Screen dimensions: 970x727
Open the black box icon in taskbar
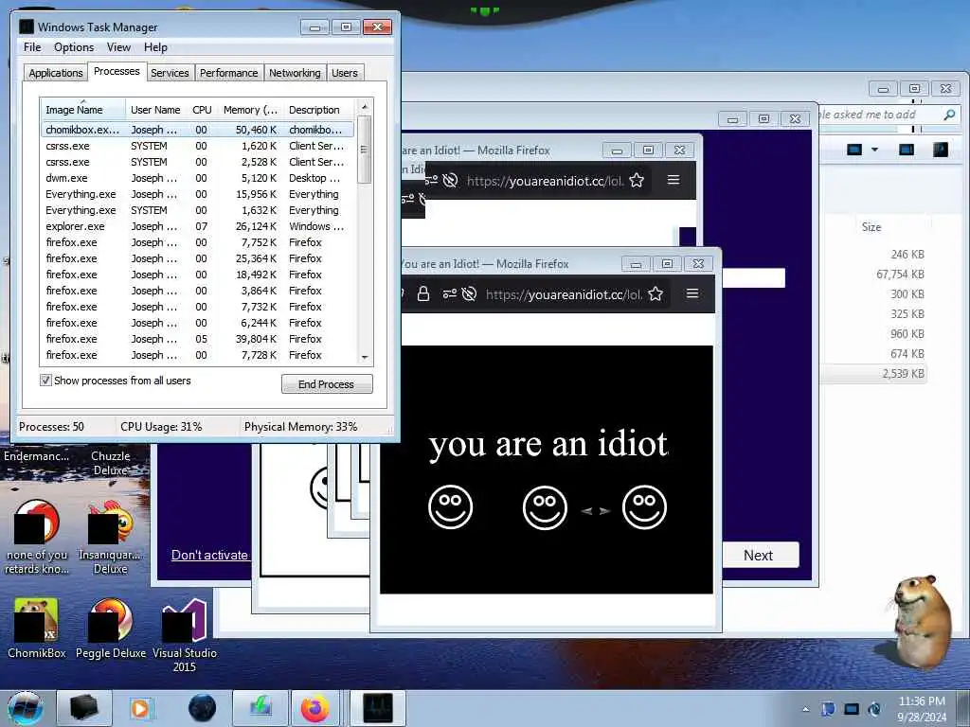click(83, 708)
